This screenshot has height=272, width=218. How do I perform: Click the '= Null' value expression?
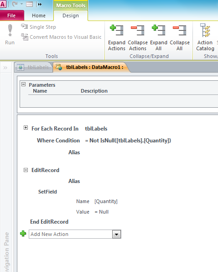pyautogui.click(x=102, y=212)
